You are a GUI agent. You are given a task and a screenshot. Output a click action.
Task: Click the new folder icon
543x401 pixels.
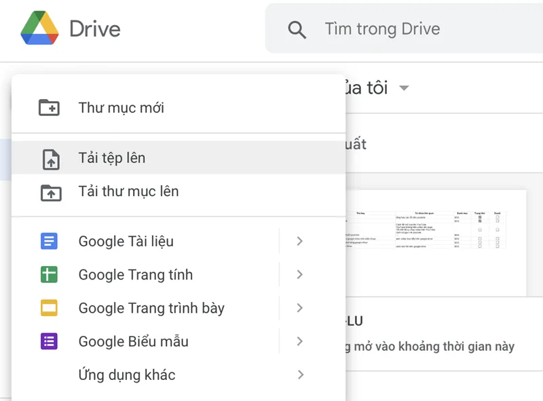[x=49, y=107]
